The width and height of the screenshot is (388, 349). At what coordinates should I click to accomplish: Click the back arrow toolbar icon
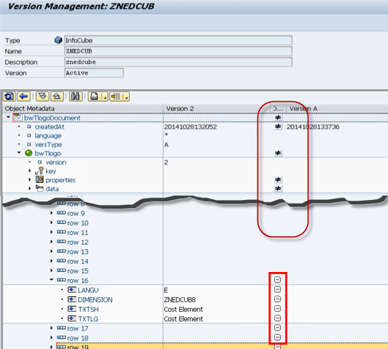coord(24,96)
